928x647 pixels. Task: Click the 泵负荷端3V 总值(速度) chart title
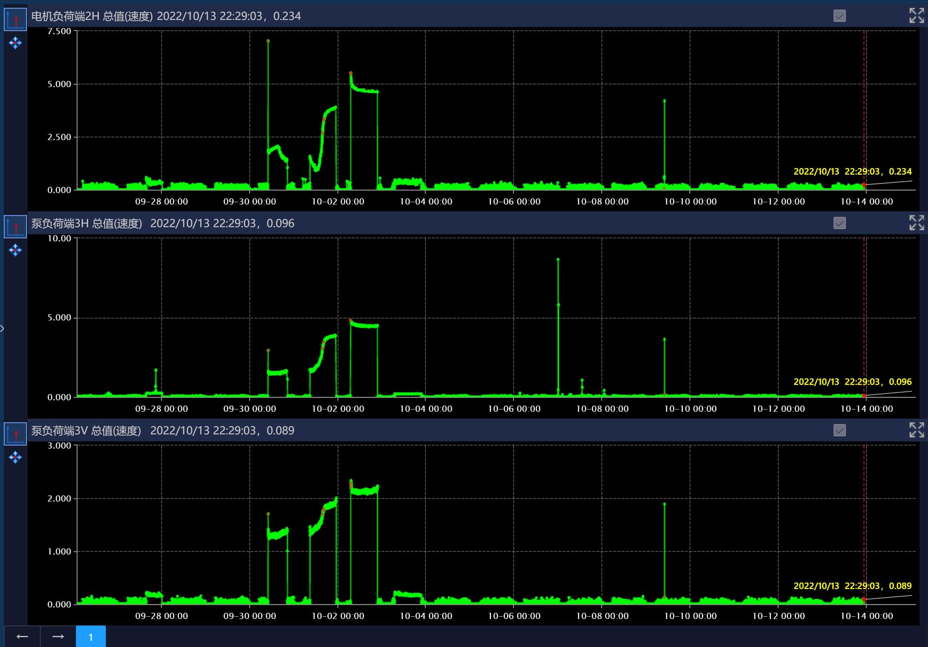[x=86, y=431]
